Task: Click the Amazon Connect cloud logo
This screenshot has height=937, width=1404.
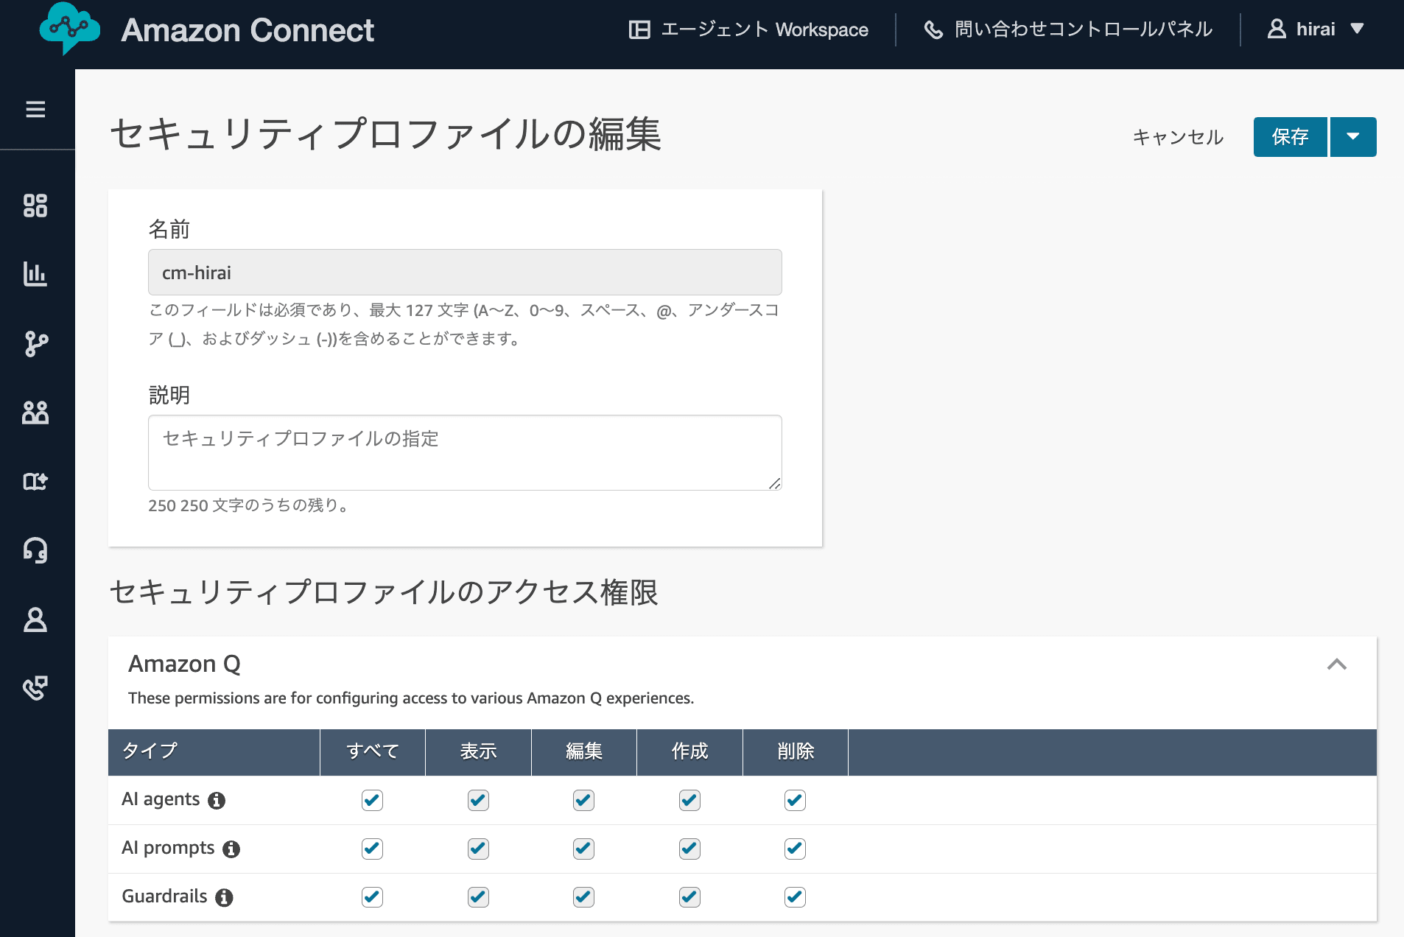Action: point(69,28)
